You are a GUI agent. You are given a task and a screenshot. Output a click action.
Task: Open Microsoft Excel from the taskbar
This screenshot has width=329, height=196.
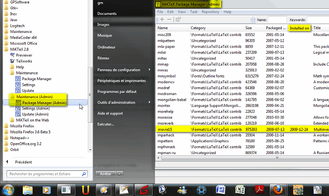tap(240, 190)
